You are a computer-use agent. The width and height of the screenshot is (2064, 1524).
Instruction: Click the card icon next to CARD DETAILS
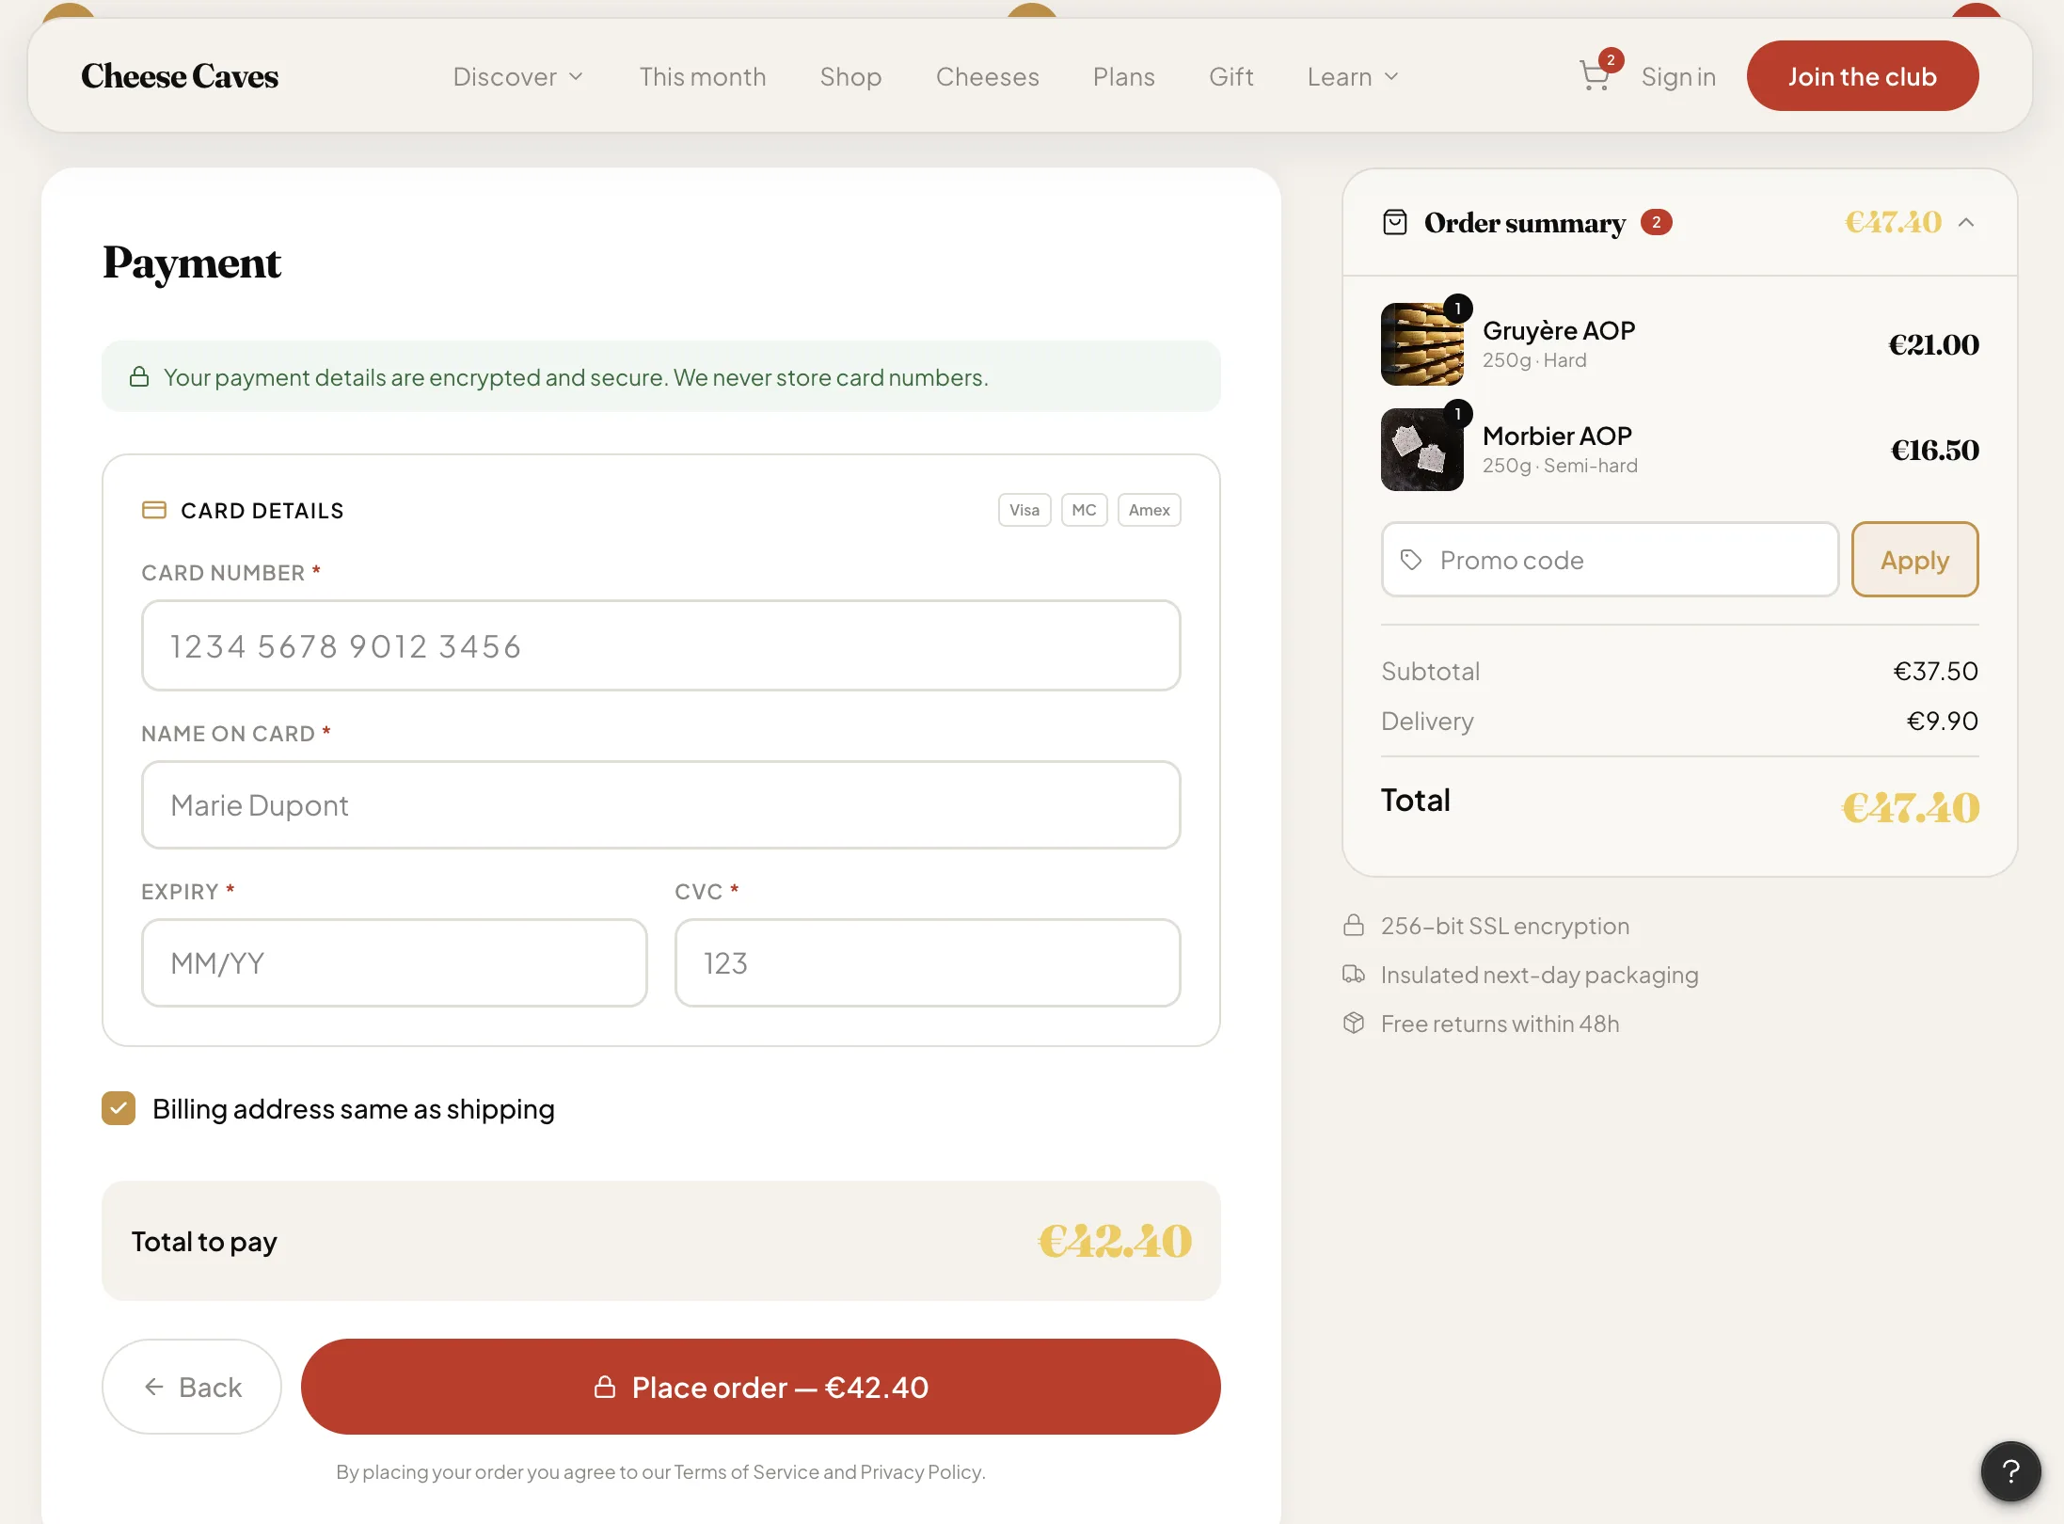(x=154, y=509)
